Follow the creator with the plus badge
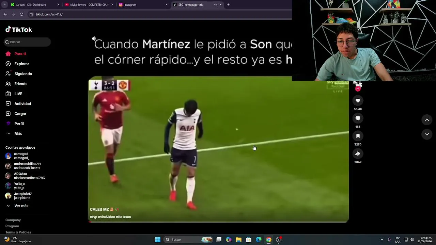 358,89
